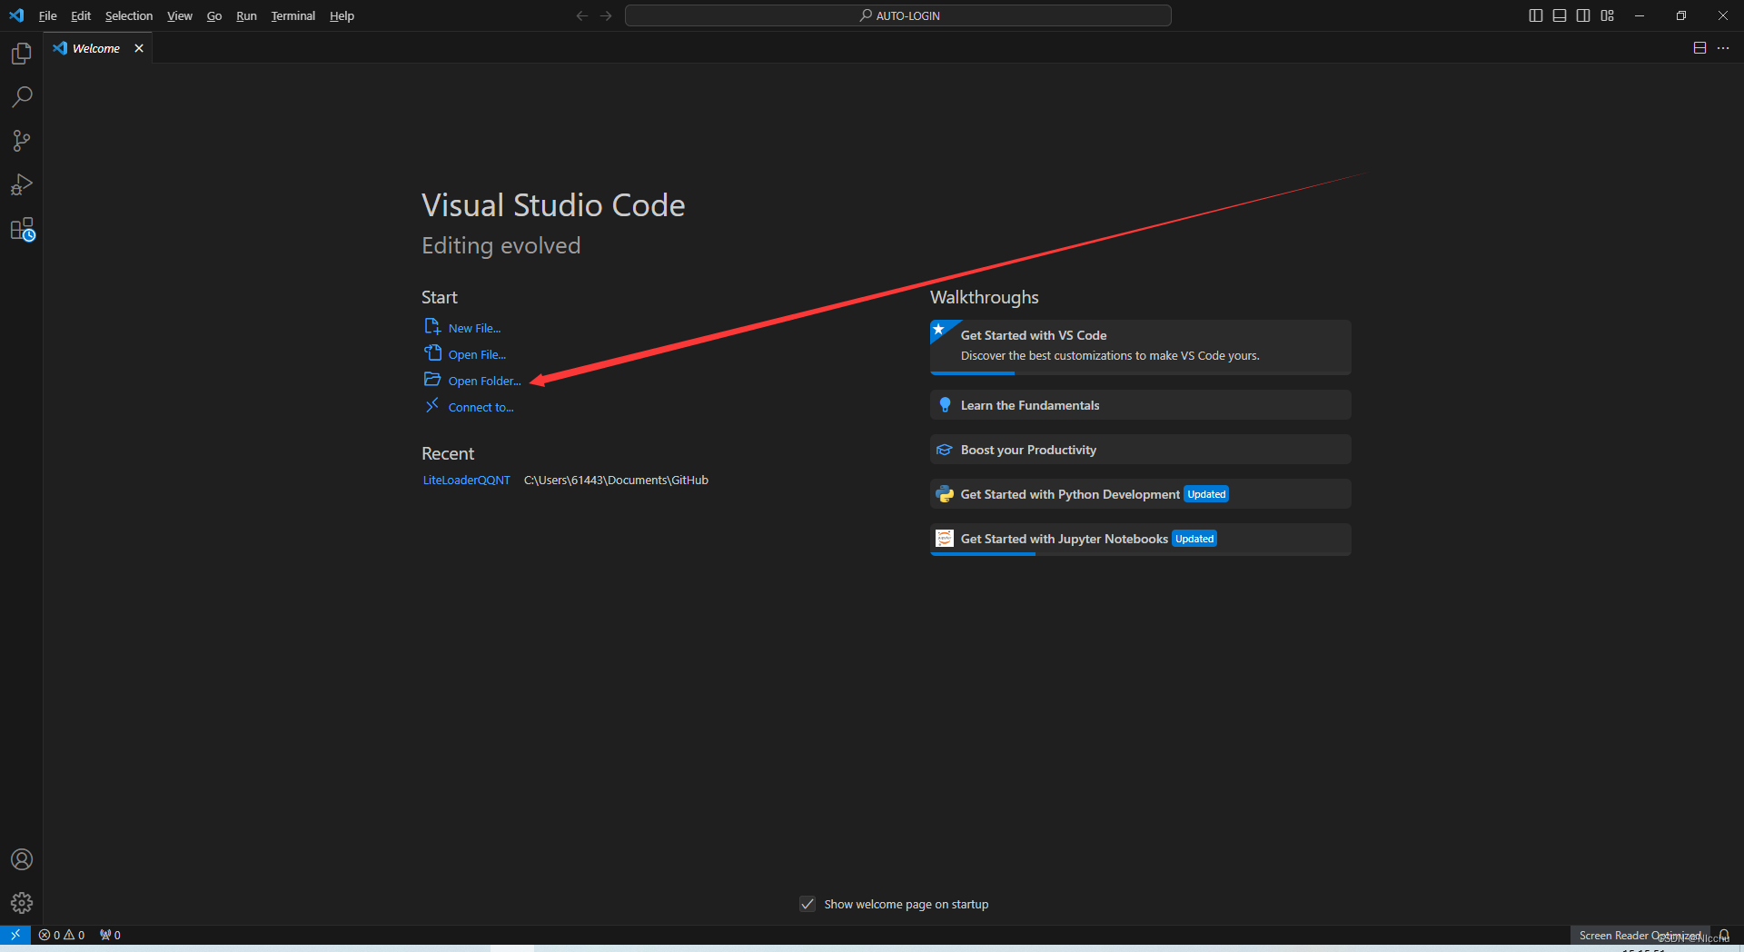Viewport: 1744px width, 952px height.
Task: Open the Explorer view in activity bar
Action: click(x=22, y=54)
